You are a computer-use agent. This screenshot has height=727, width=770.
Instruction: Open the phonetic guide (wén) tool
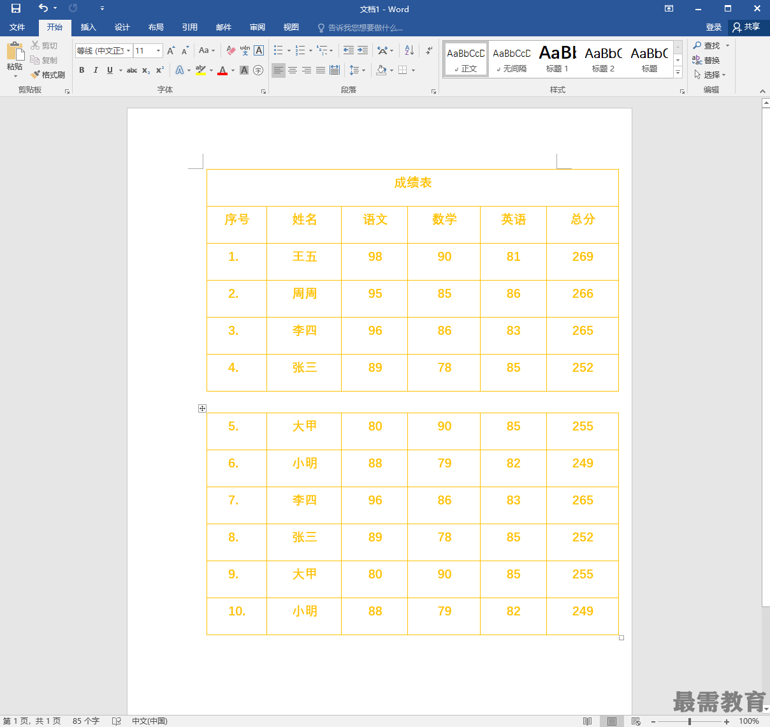tap(245, 50)
